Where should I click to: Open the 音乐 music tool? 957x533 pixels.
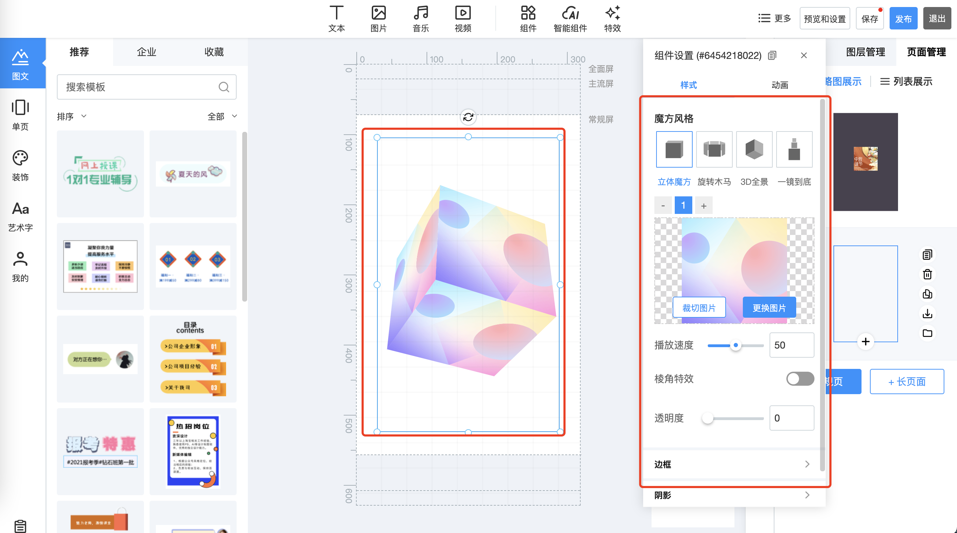[x=421, y=19]
